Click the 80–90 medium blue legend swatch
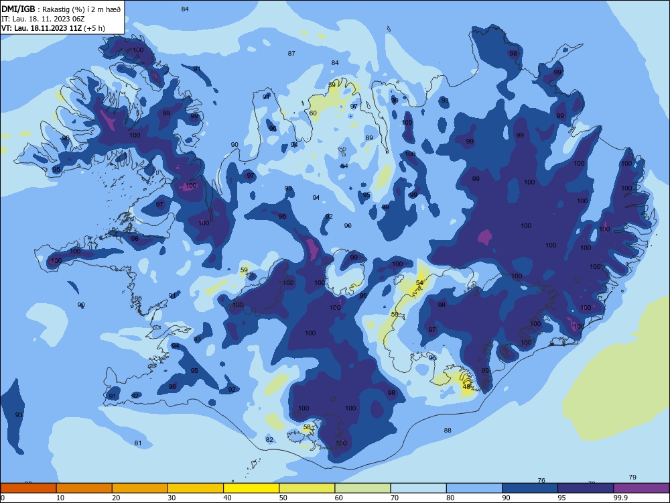Screen dimensions: 670x503 [474, 488]
